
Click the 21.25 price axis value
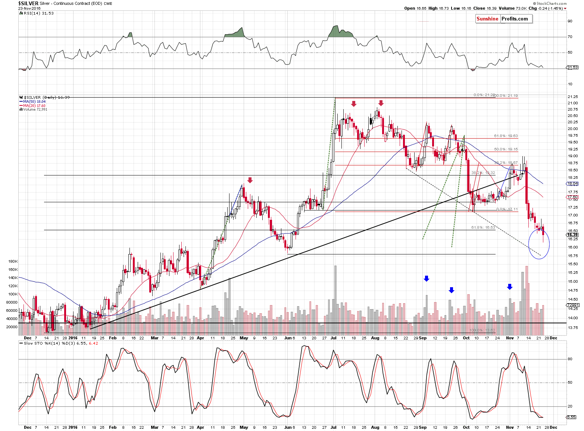click(573, 97)
